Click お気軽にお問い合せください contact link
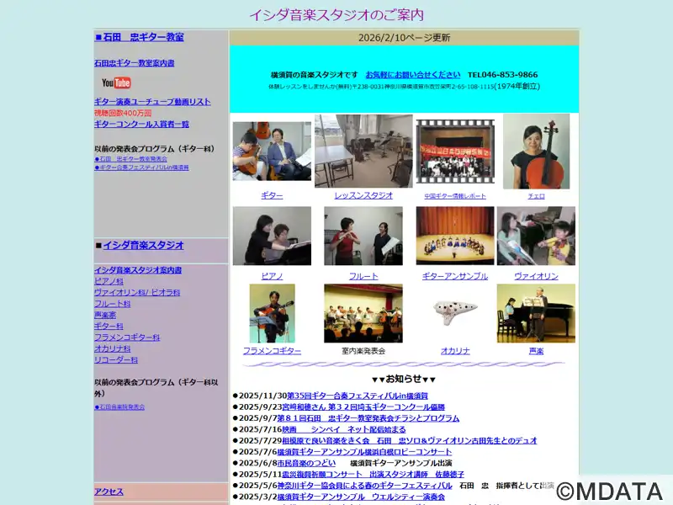Screen dimensions: 673x505 click(x=413, y=75)
